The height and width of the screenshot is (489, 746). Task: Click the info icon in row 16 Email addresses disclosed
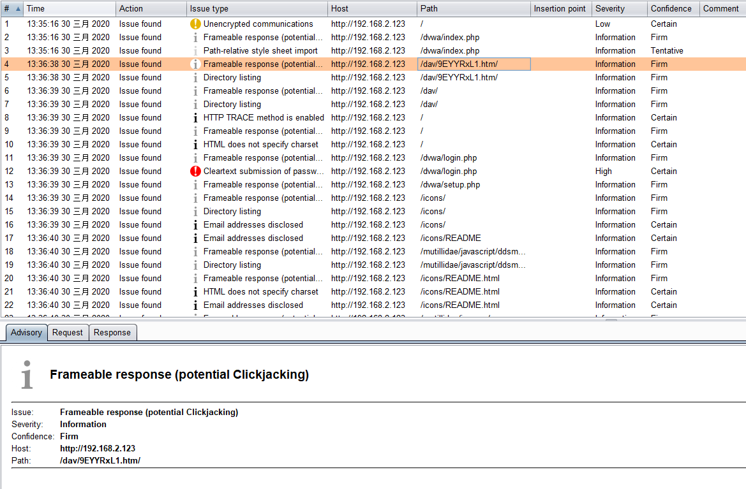click(195, 225)
